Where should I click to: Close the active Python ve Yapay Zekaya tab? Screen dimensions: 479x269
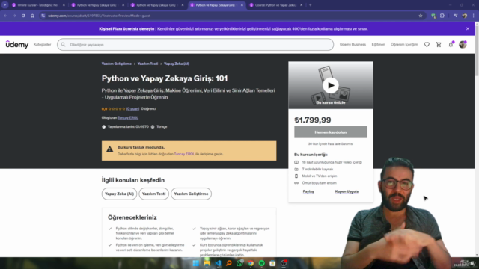(242, 5)
